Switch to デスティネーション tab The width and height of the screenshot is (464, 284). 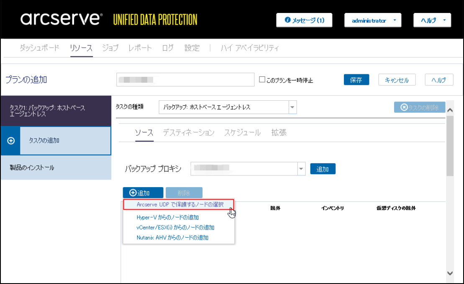[189, 133]
